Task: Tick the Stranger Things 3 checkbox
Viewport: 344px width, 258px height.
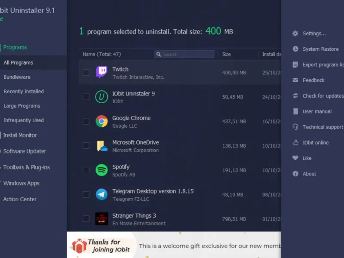Action: 86,219
